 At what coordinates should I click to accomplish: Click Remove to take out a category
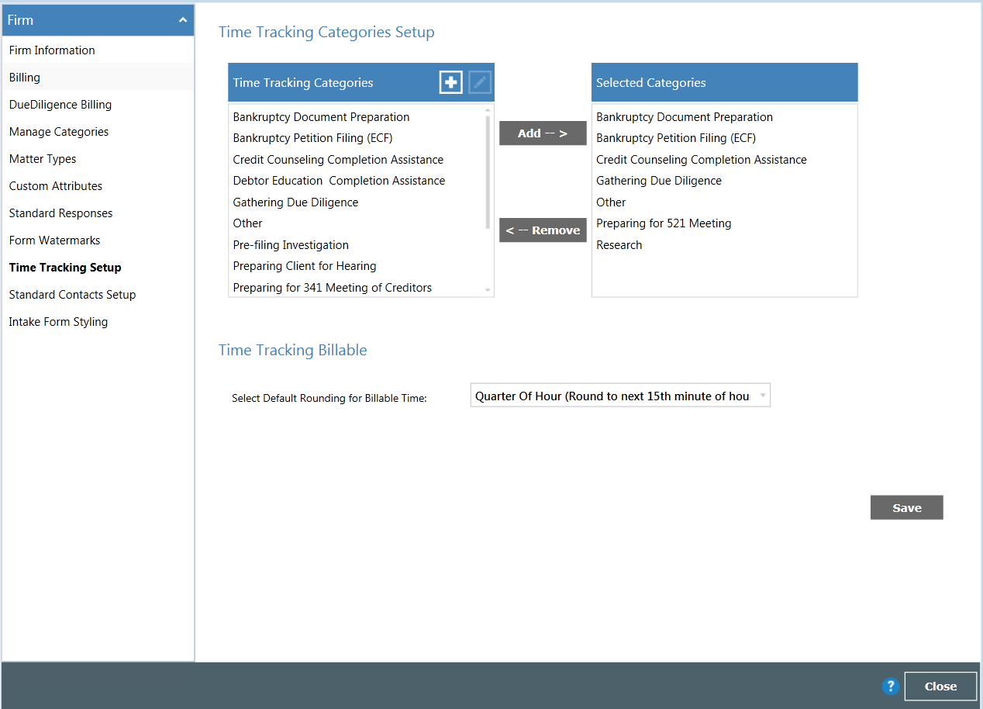click(543, 230)
